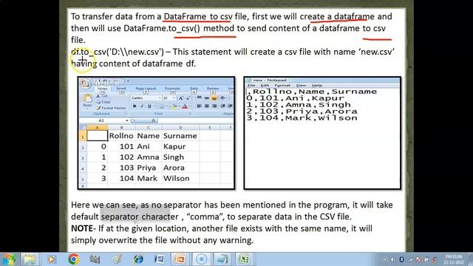The width and height of the screenshot is (473, 266).
Task: Open the Insert ribbon tab
Action: [121, 89]
